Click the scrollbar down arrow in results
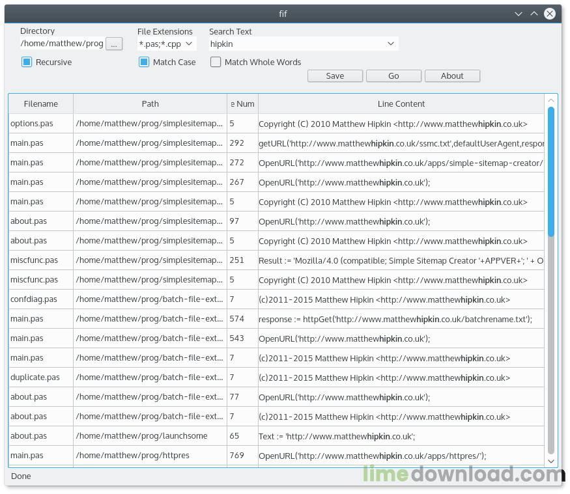This screenshot has height=494, width=570. point(550,461)
